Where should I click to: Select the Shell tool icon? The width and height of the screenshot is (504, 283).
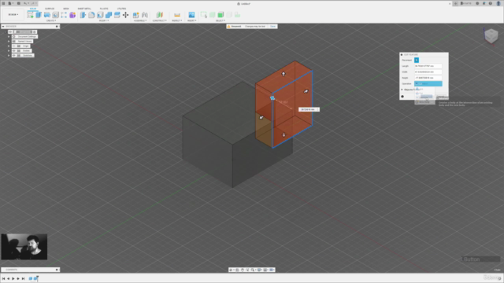click(x=100, y=15)
